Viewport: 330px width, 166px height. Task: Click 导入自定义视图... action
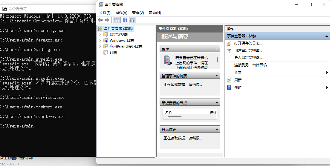pyautogui.click(x=248, y=58)
